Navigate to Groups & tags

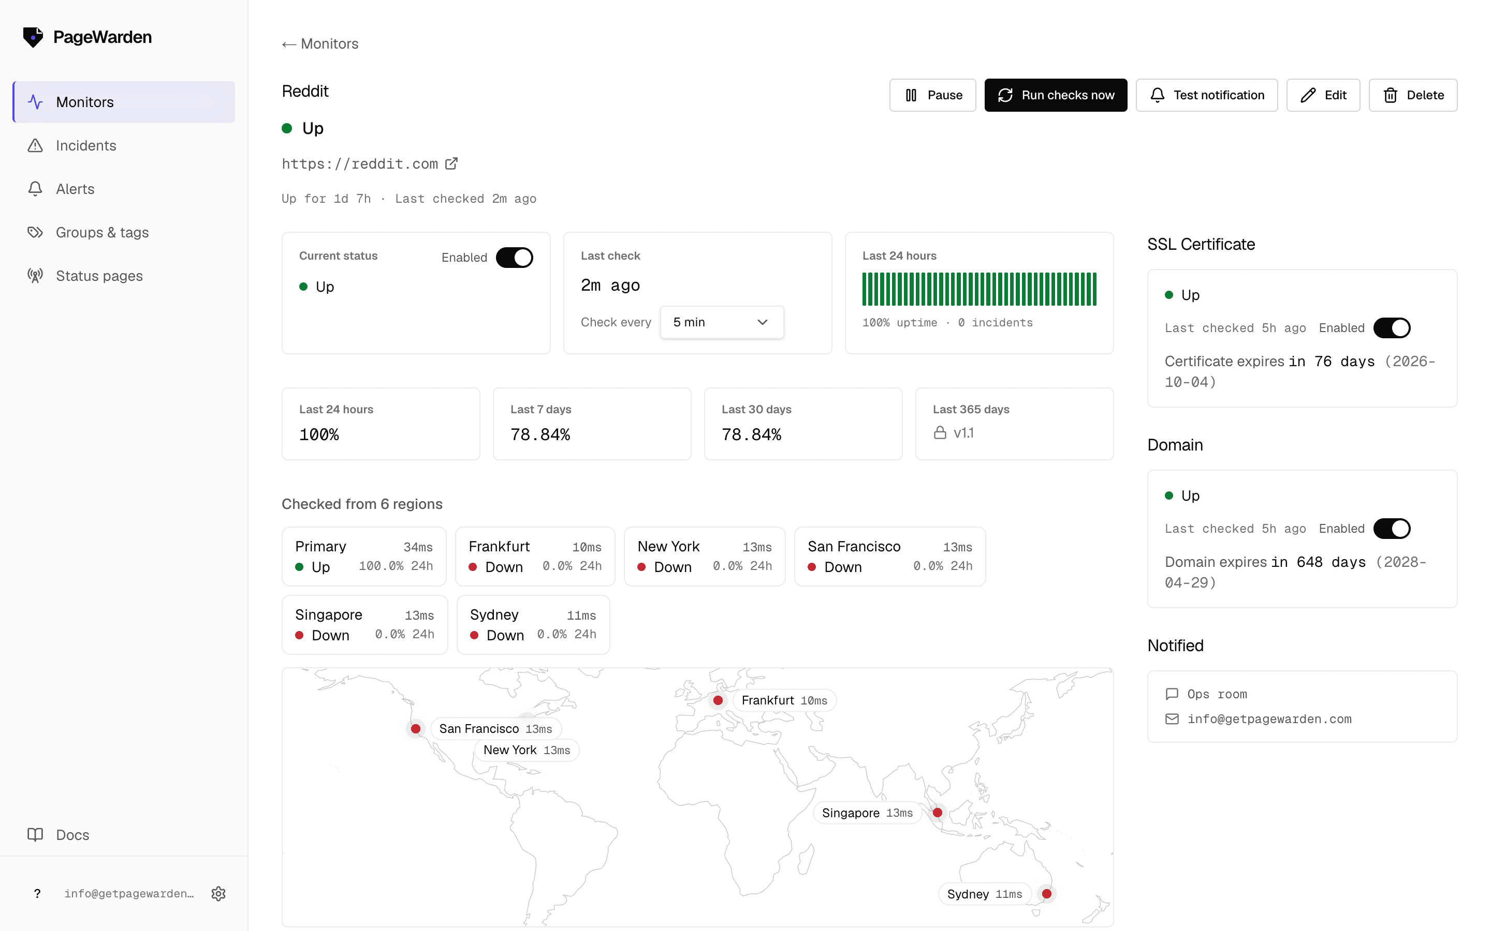pyautogui.click(x=124, y=232)
